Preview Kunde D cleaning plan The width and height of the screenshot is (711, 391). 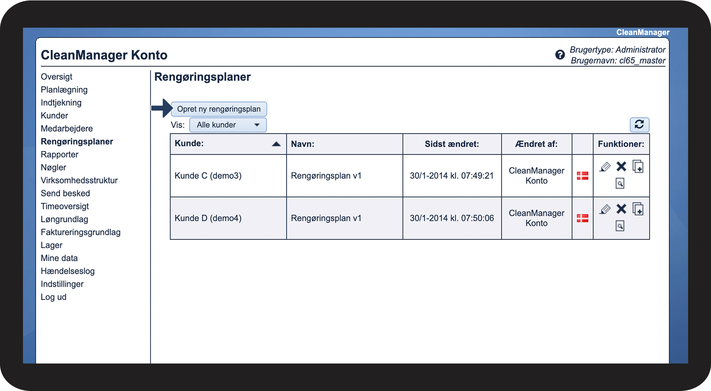tap(620, 226)
